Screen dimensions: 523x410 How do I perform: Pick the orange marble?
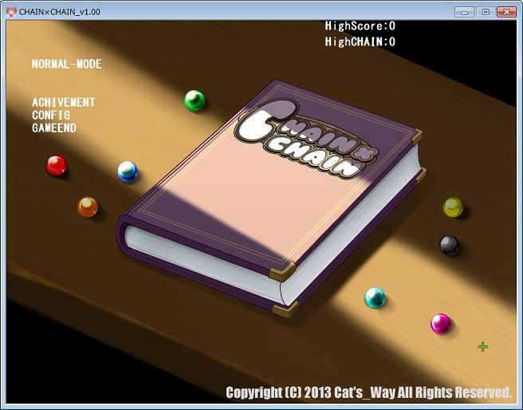click(88, 207)
